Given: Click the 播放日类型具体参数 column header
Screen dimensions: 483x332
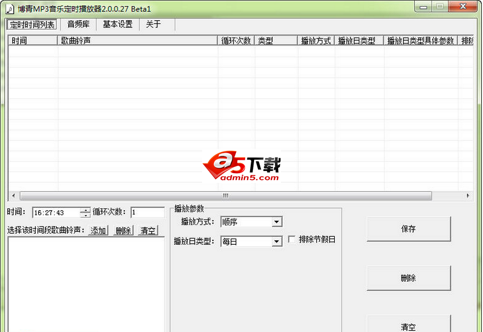Looking at the screenshot, I should 421,41.
